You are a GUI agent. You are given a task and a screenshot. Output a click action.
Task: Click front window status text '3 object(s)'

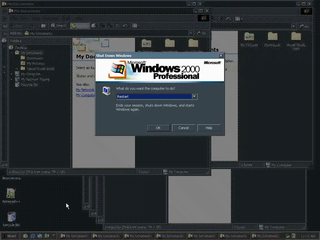(x=37, y=172)
